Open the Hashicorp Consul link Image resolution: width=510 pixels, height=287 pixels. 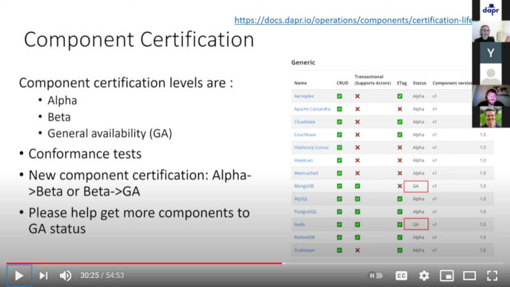pyautogui.click(x=311, y=147)
